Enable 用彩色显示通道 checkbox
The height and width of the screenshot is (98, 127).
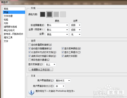[29, 60]
